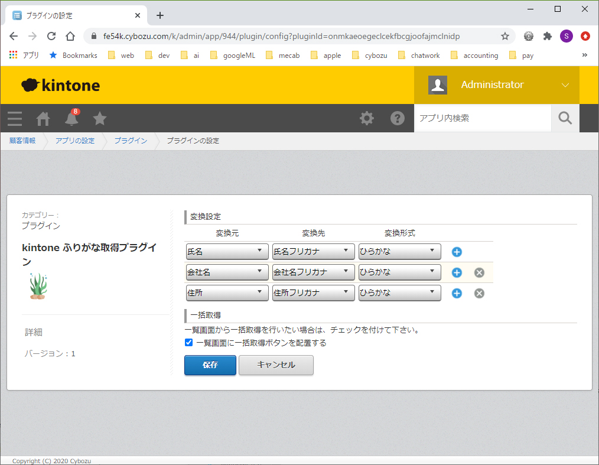Image resolution: width=599 pixels, height=465 pixels.
Task: Open 変換元 dropdown showing 氏名
Action: point(227,252)
